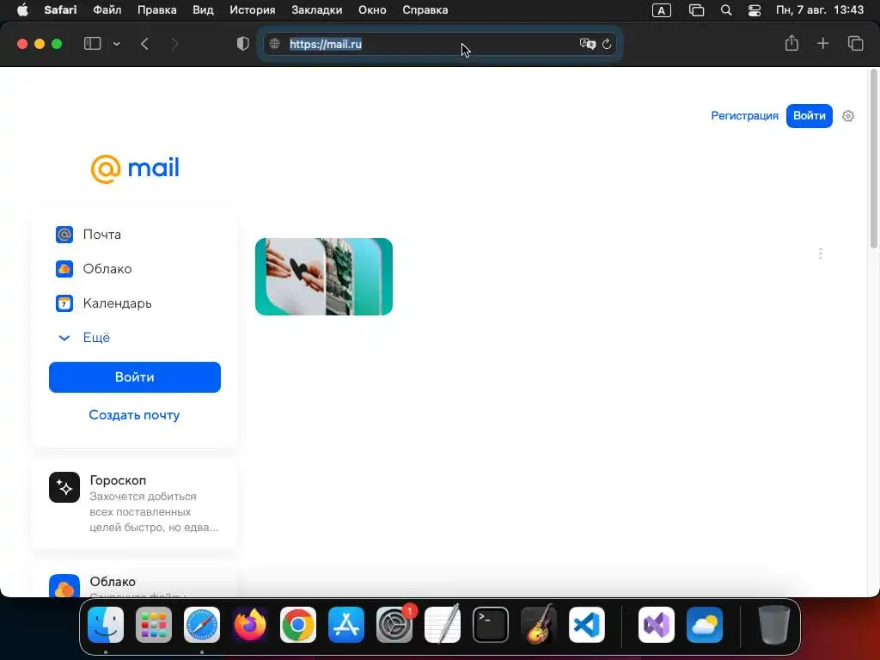Click the date and time Пн, 7 авг. 13:43

tap(819, 10)
